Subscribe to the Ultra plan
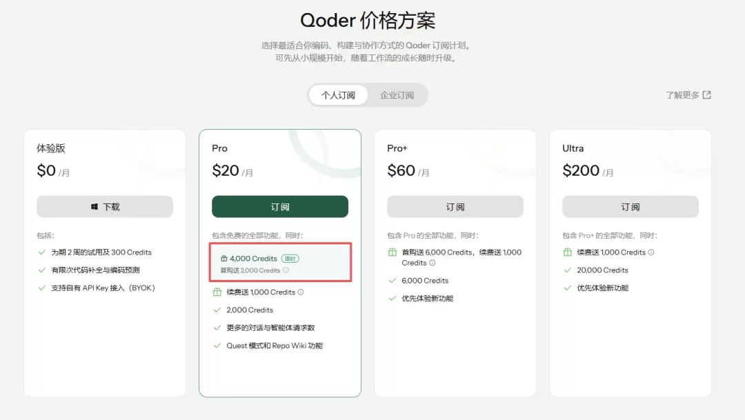 click(630, 207)
